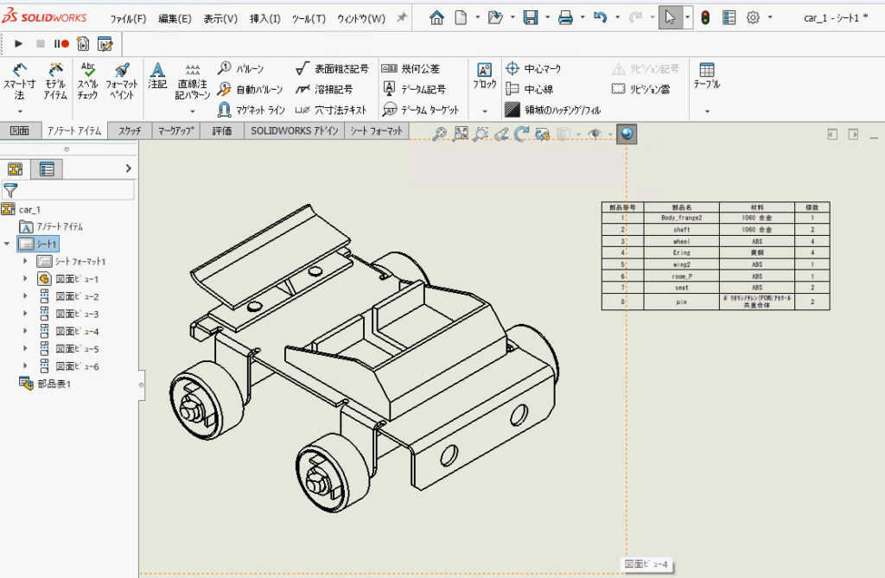Toggle the PropertyManager panel tab
This screenshot has width=885, height=578.
[46, 169]
